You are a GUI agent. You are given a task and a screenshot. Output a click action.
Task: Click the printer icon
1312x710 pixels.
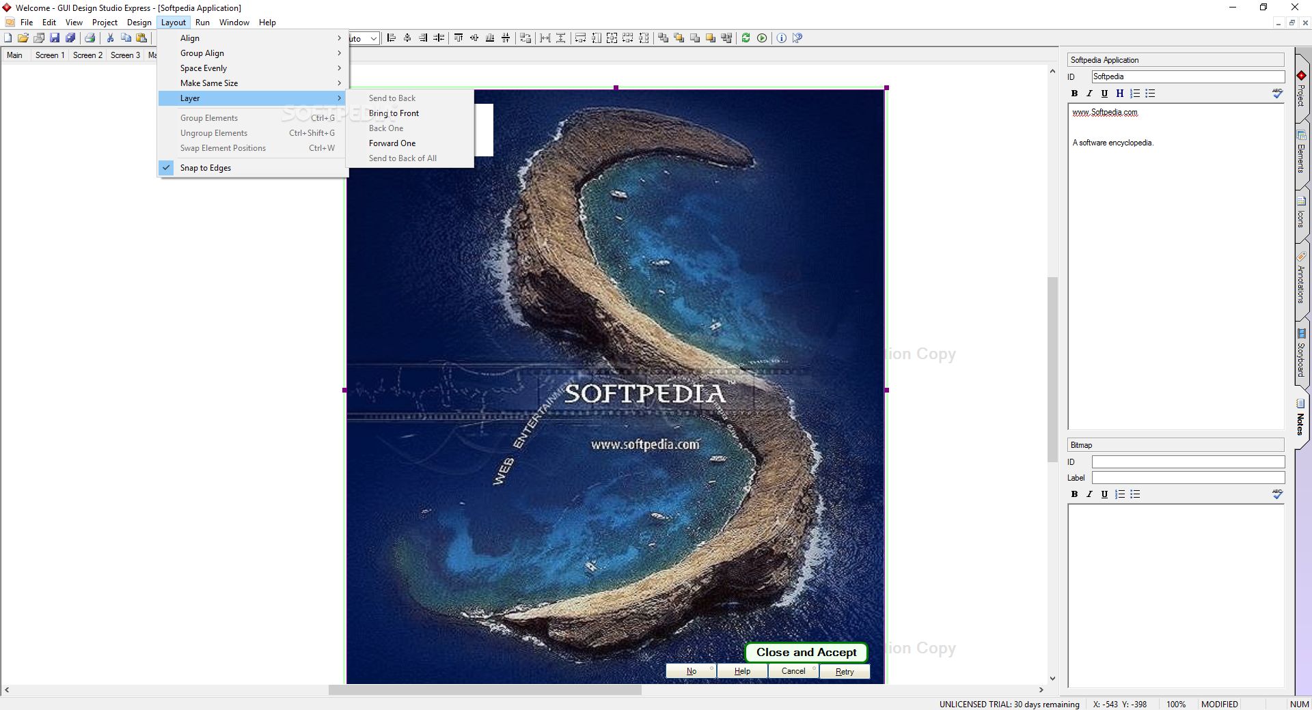[90, 38]
